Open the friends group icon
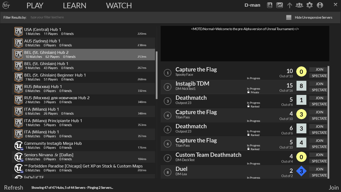 299,5
